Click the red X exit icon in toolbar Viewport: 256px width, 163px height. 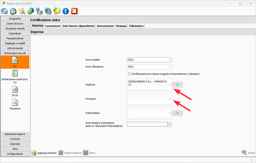pos(74,11)
